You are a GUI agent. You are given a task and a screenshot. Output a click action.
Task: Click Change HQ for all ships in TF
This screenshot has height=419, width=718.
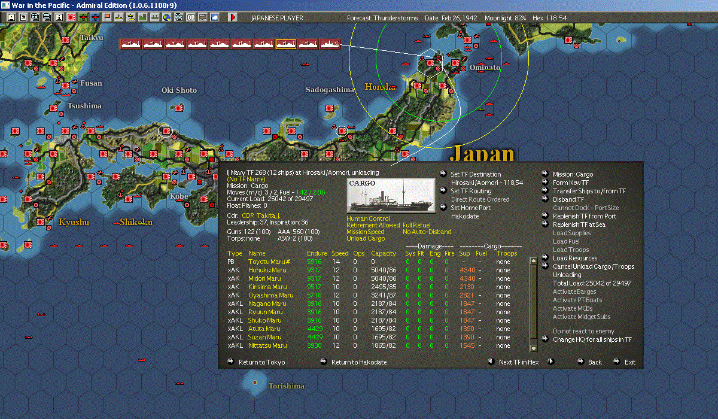(592, 339)
